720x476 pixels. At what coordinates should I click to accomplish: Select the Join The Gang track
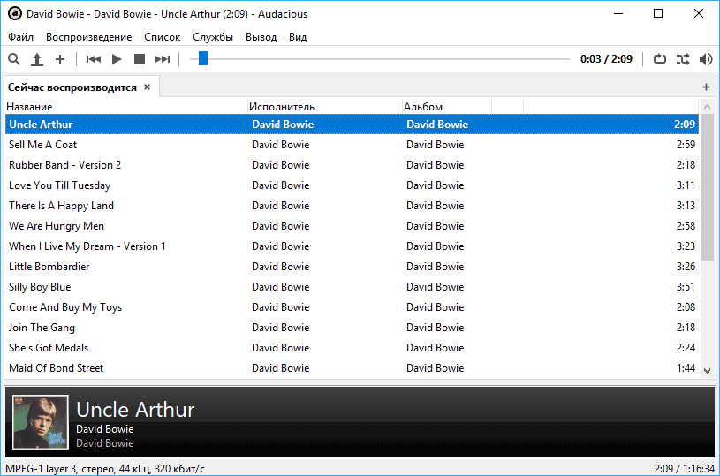click(352, 328)
